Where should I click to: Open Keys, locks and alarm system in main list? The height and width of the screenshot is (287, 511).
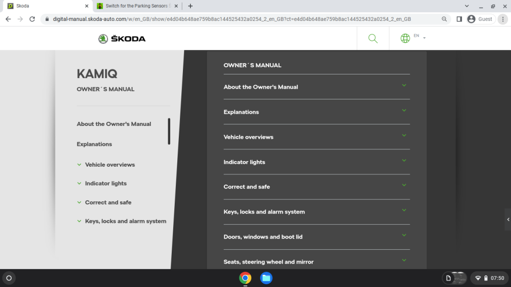pyautogui.click(x=264, y=212)
